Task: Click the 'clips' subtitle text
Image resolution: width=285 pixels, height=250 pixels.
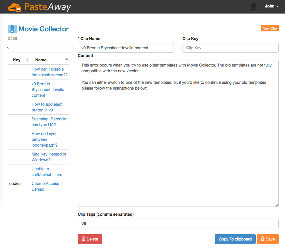Action: (x=13, y=38)
